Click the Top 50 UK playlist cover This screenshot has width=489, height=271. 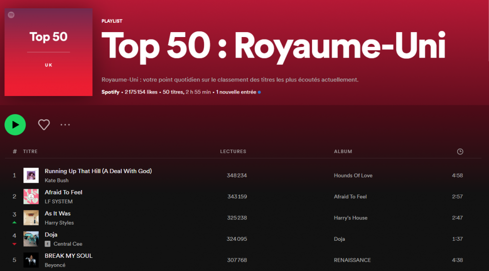[x=48, y=52]
